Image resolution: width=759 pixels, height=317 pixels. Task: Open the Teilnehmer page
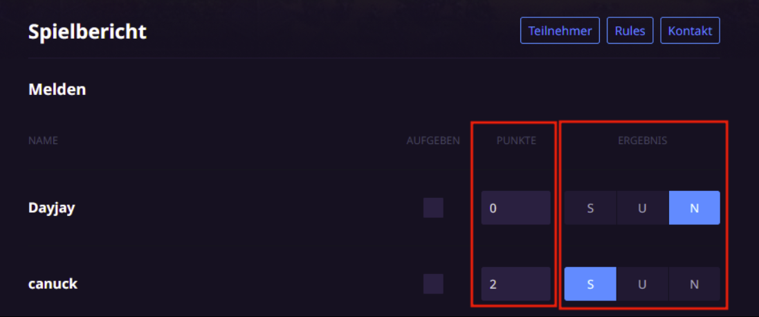(560, 30)
